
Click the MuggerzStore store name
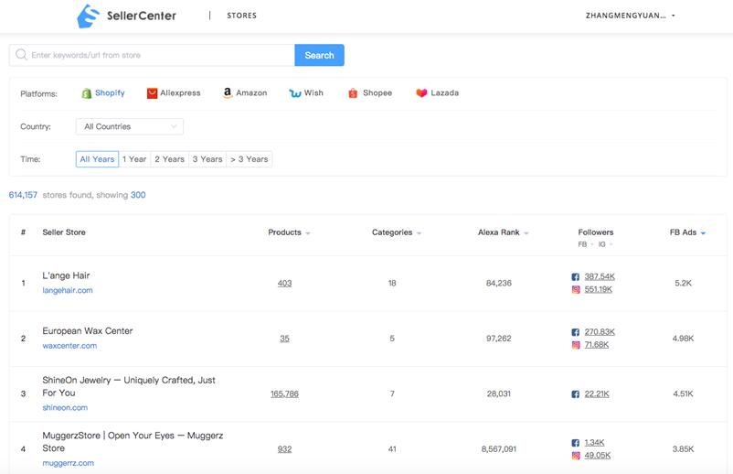pyautogui.click(x=133, y=442)
